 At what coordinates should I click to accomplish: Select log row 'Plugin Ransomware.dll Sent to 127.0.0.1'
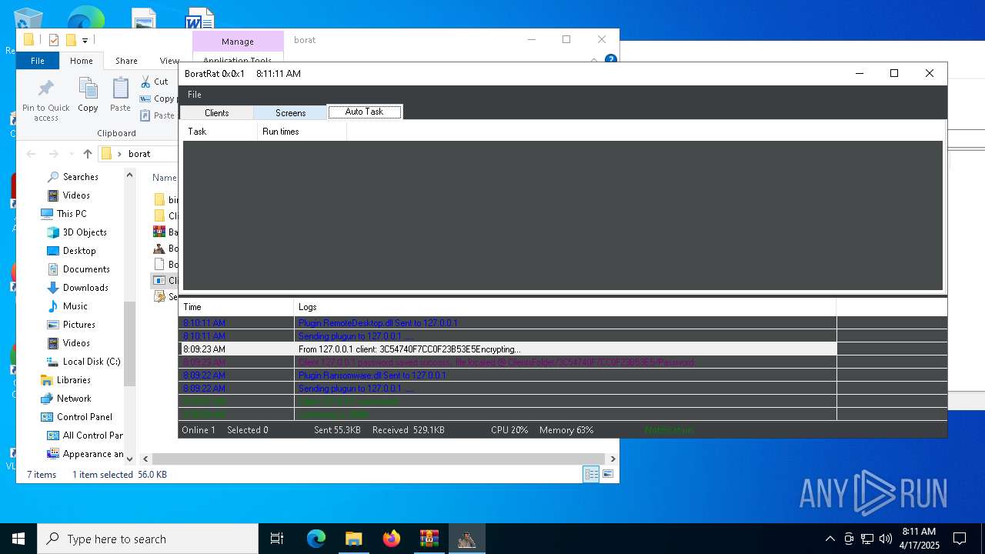point(507,375)
